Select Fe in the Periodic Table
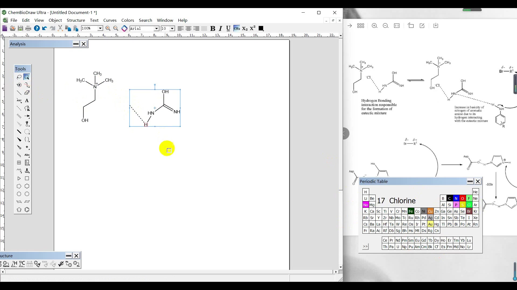The width and height of the screenshot is (517, 290). click(411, 211)
